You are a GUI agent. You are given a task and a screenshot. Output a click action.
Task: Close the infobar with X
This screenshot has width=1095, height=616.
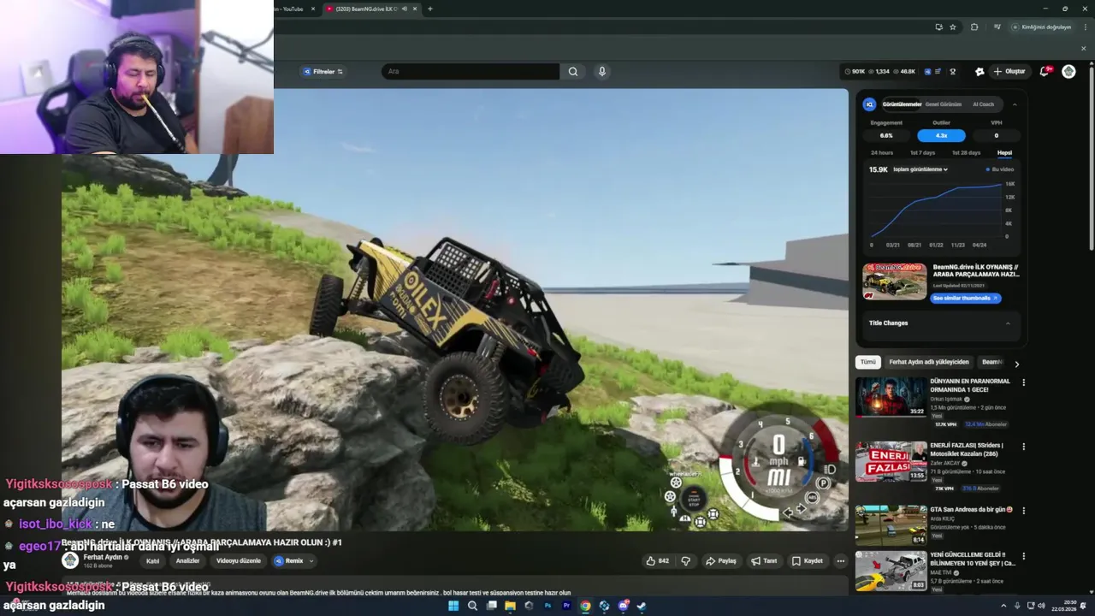coord(1083,48)
